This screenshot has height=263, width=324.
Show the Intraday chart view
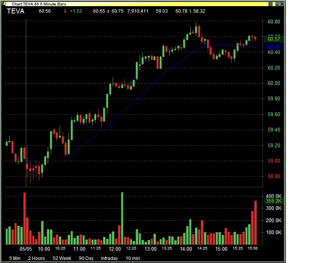pyautogui.click(x=109, y=258)
